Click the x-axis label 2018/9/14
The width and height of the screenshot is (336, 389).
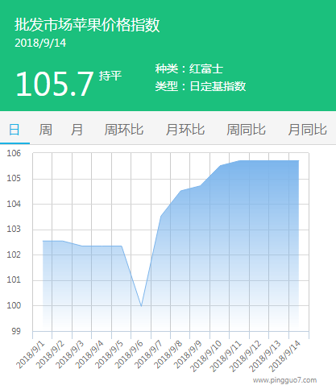coord(285,356)
